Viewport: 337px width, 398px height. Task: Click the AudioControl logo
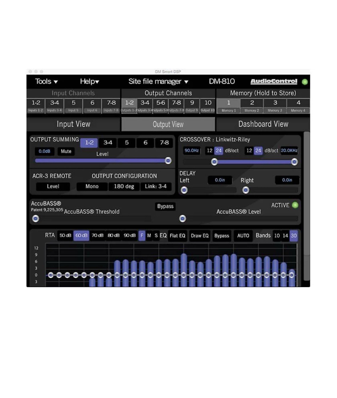(x=274, y=81)
